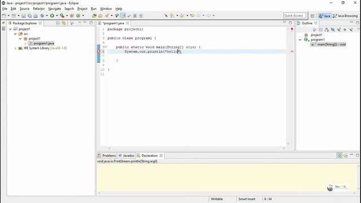Open the Run dropdown arrow
This screenshot has height=203, width=361.
pyautogui.click(x=56, y=16)
